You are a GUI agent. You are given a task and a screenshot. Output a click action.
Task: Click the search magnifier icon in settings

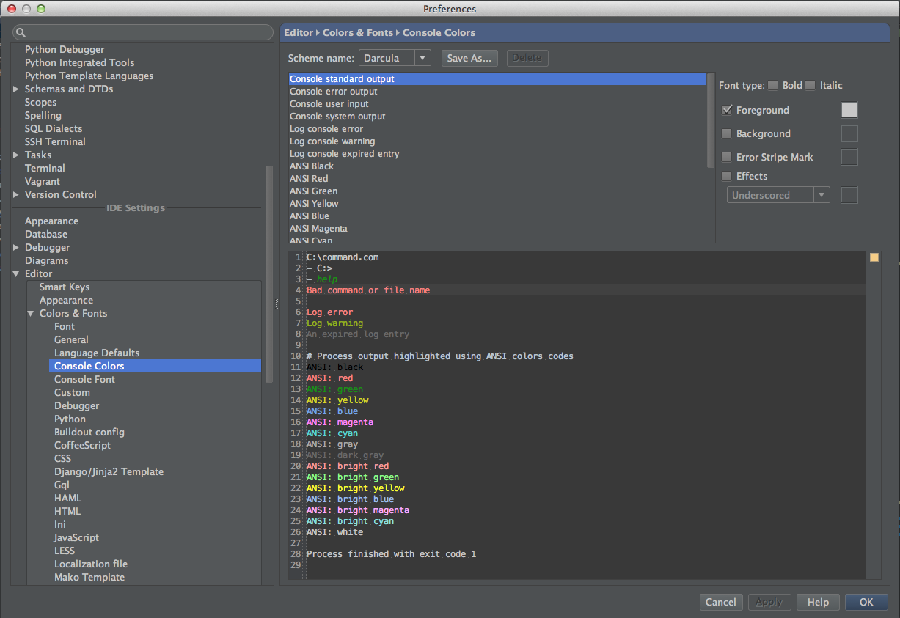(21, 33)
